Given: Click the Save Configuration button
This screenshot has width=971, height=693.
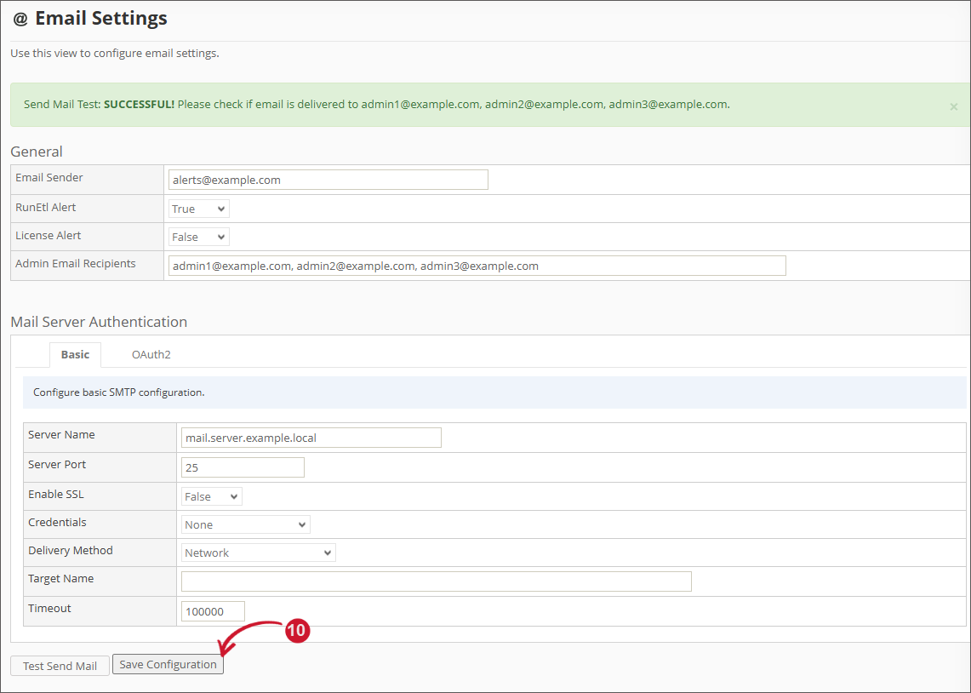Looking at the screenshot, I should click(168, 665).
